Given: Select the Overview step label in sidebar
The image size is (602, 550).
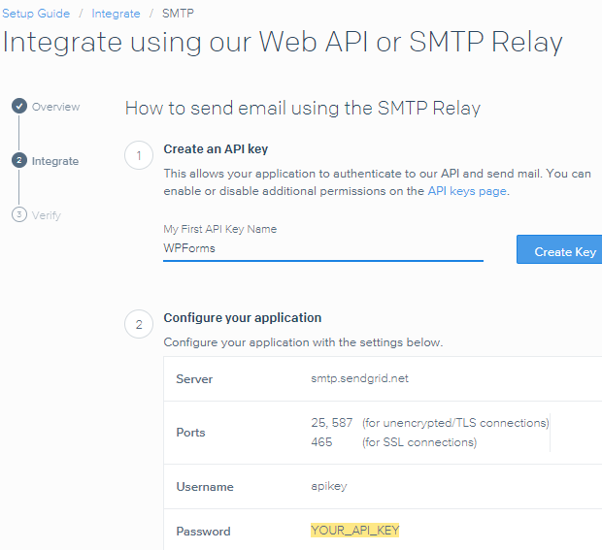Looking at the screenshot, I should (55, 107).
